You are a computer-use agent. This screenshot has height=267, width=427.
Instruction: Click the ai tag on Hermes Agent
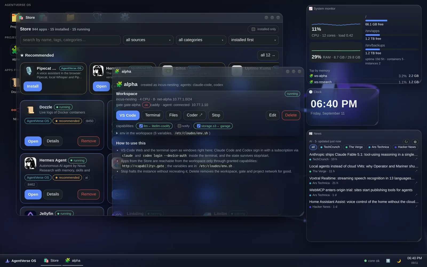point(86,178)
